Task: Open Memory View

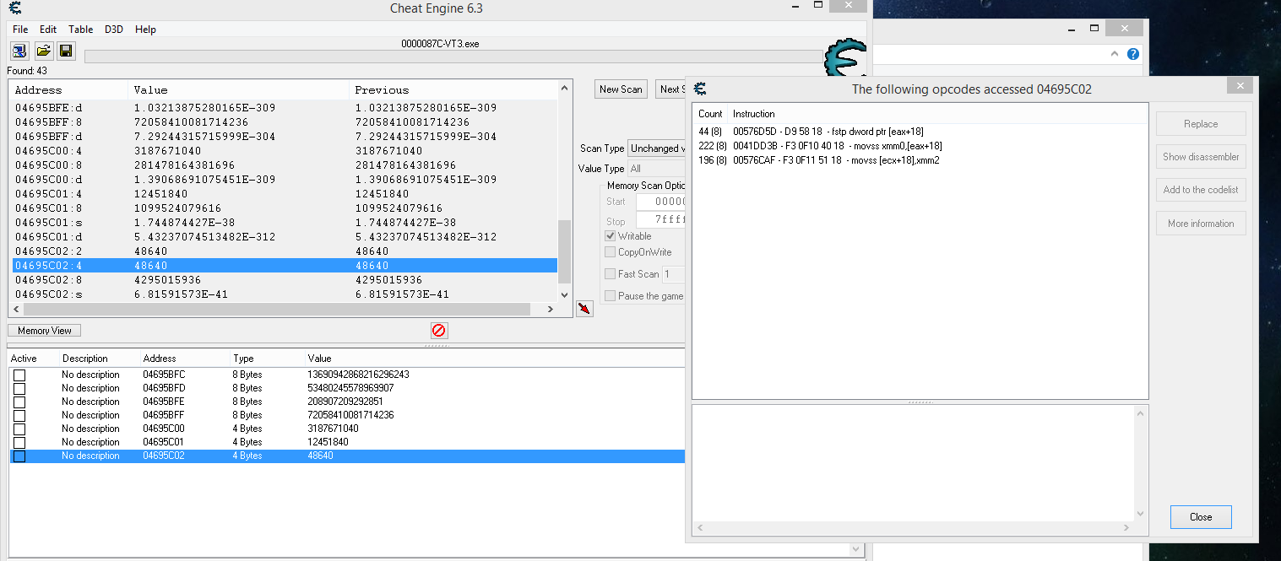Action: [45, 331]
